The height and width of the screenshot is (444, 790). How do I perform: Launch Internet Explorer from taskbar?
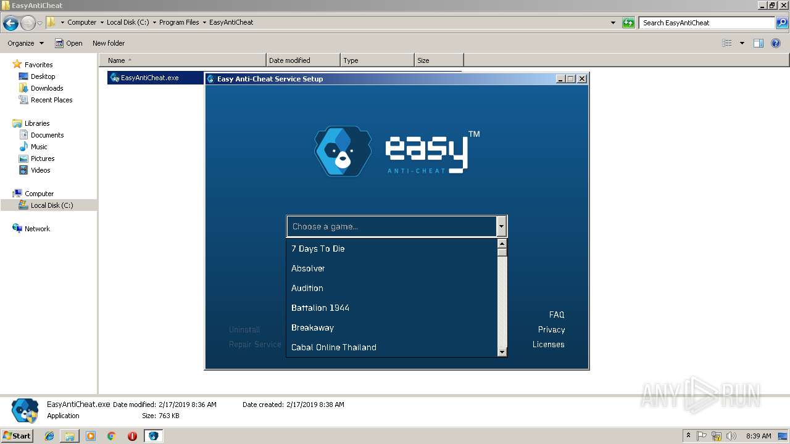(49, 436)
